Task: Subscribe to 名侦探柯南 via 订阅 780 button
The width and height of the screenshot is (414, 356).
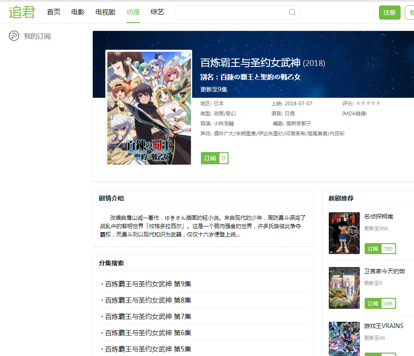Action: [x=380, y=249]
